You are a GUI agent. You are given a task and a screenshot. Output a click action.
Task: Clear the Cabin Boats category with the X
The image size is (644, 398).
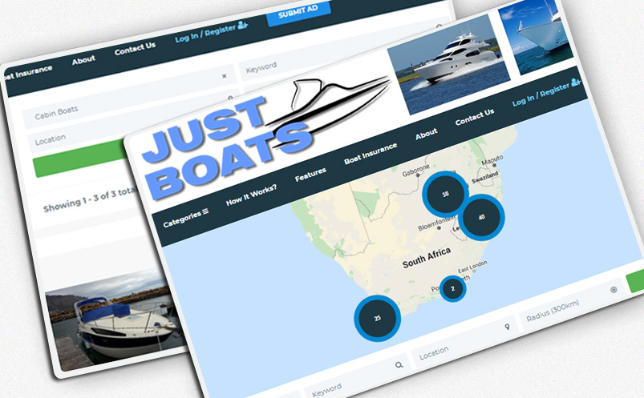(224, 76)
